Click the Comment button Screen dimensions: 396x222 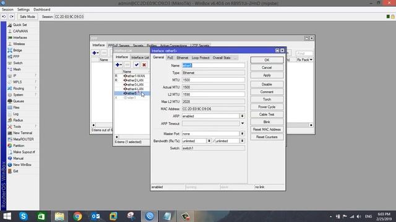pyautogui.click(x=267, y=92)
